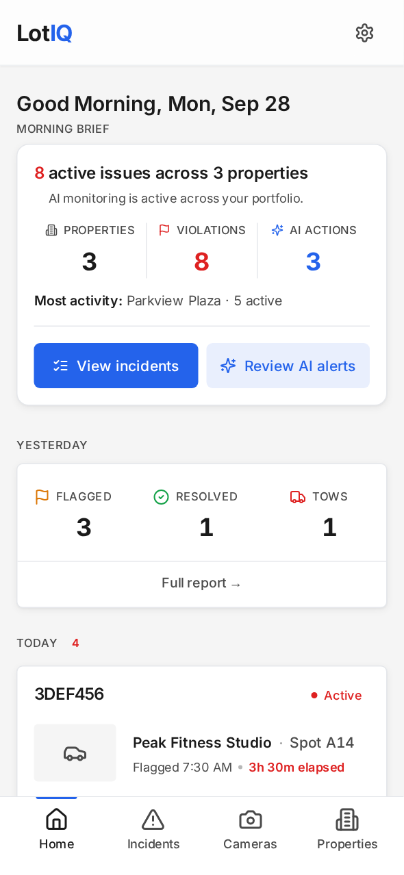Click the Flagged 7:30 AM text
Image resolution: width=404 pixels, height=875 pixels.
pos(182,768)
